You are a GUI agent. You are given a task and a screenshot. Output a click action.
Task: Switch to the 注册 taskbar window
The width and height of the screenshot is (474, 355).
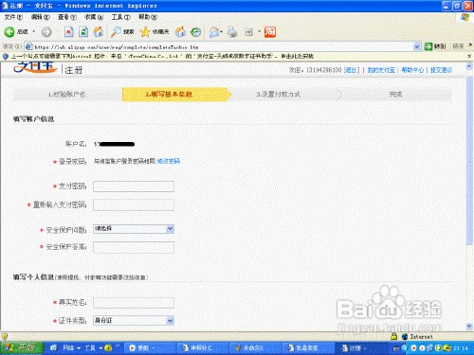pyautogui.click(x=360, y=347)
